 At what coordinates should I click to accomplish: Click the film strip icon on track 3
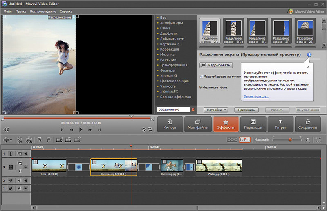[11, 167]
